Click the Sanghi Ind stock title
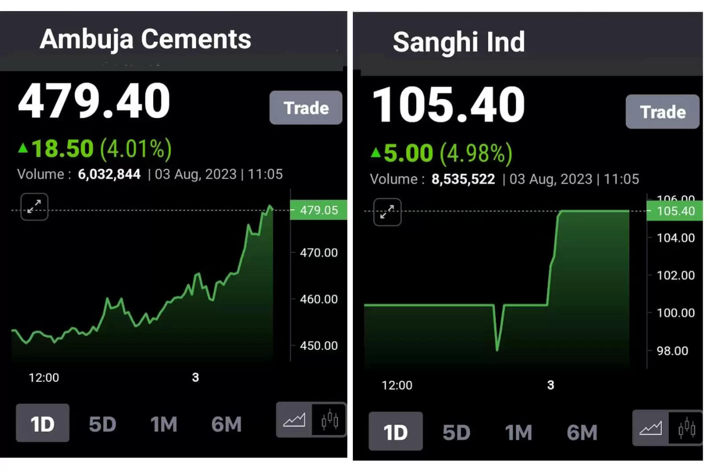 tap(458, 42)
